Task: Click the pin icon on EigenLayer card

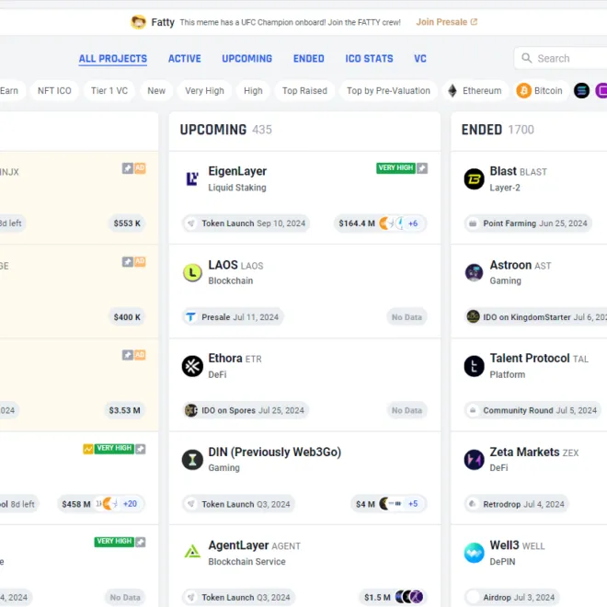Action: (x=422, y=168)
